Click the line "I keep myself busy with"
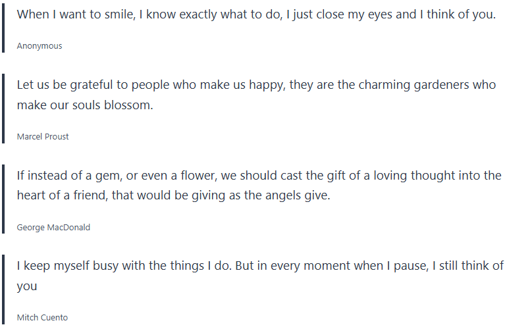 coord(260,266)
